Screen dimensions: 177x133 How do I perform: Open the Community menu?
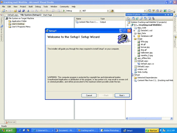(64, 7)
